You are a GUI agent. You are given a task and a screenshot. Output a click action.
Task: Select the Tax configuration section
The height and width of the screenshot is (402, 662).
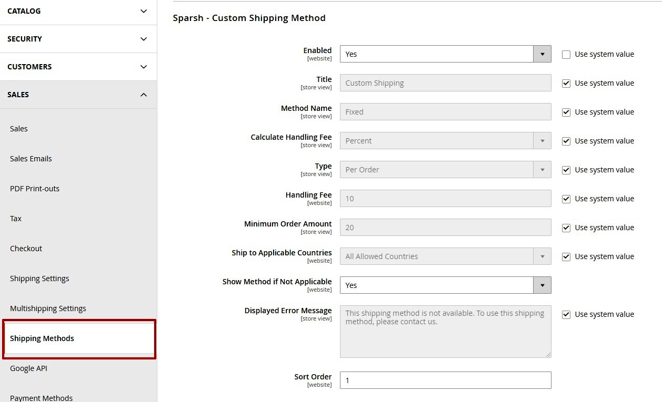pyautogui.click(x=15, y=218)
